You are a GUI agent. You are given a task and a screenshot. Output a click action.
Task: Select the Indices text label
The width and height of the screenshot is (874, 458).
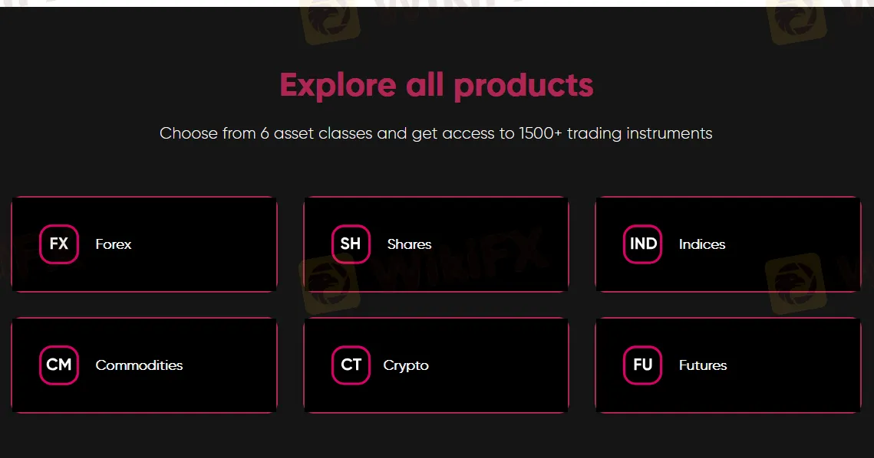pos(702,244)
